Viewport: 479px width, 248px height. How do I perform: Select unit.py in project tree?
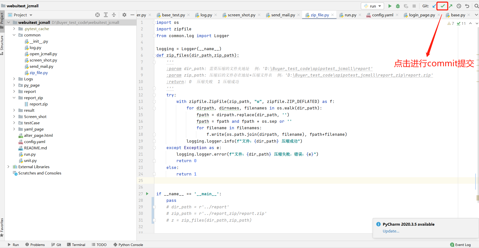click(x=30, y=160)
